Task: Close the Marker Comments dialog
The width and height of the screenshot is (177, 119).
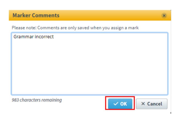Action: click(x=164, y=16)
